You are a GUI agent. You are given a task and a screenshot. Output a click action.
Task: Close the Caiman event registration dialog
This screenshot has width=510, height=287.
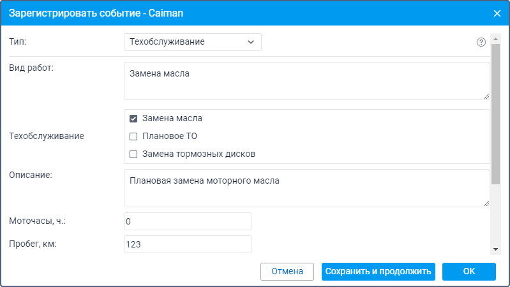[x=497, y=13]
